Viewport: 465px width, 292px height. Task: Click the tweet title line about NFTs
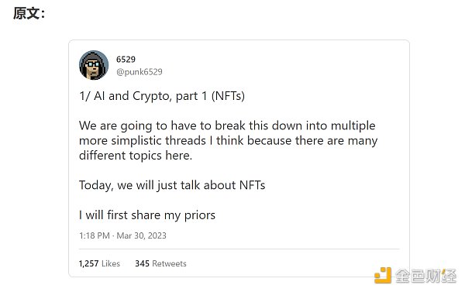(x=162, y=96)
